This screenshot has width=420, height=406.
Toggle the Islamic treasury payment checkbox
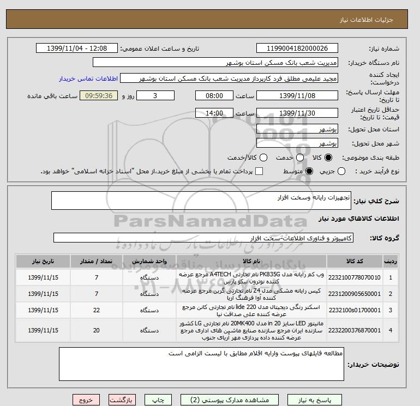(x=259, y=171)
